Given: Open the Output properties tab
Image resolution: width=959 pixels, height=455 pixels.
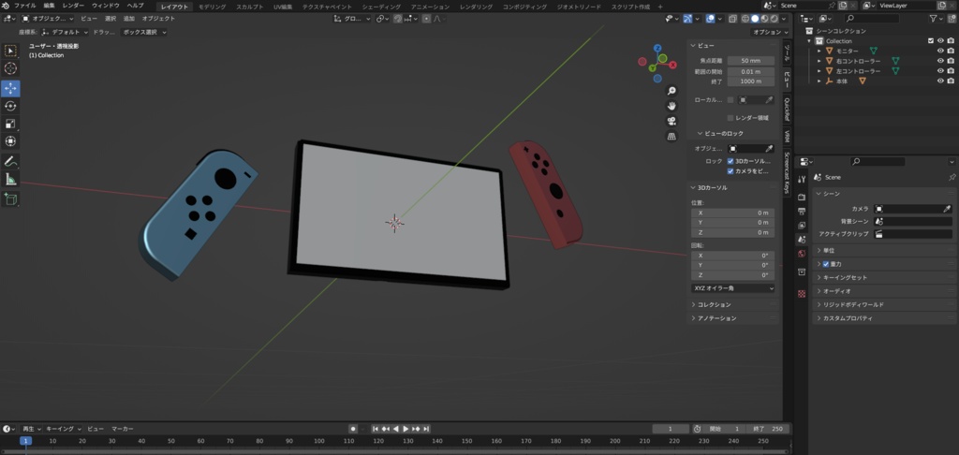Looking at the screenshot, I should coord(802,211).
